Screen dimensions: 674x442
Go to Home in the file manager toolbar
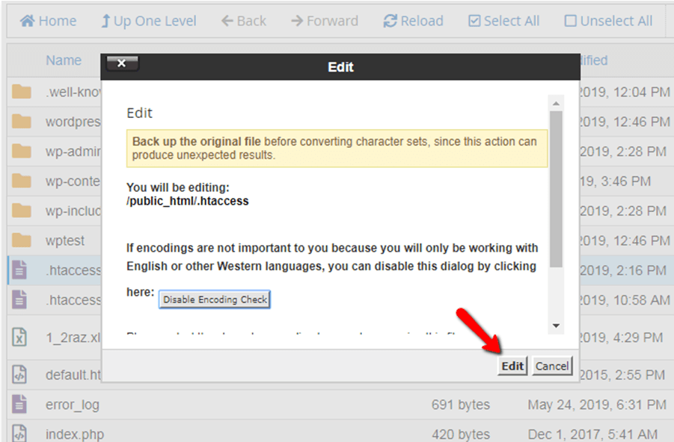point(48,21)
